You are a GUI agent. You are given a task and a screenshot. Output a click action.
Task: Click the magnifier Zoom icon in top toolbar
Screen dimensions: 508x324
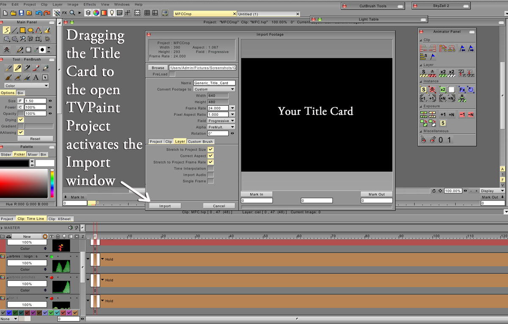72,13
